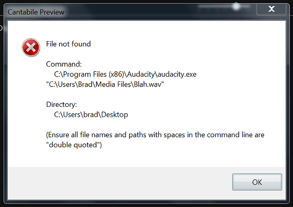Screen dimensions: 293x207
Task: Click the OK button
Action: point(257,182)
